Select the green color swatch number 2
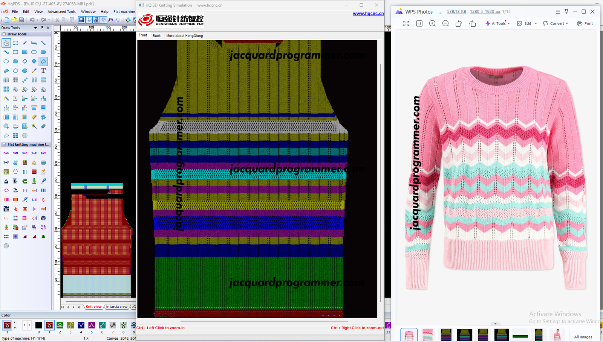 60,325
